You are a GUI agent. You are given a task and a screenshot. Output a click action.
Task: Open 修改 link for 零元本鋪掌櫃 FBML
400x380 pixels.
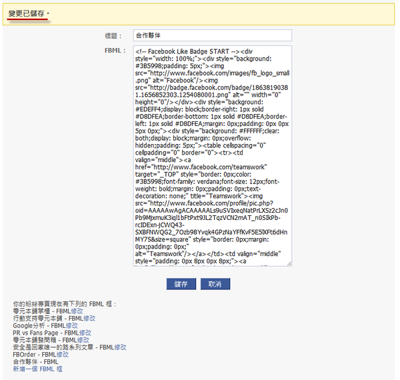(77, 311)
